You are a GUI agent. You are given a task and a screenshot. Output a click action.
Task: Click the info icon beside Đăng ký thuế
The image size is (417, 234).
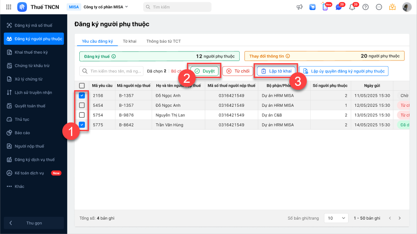(x=114, y=56)
